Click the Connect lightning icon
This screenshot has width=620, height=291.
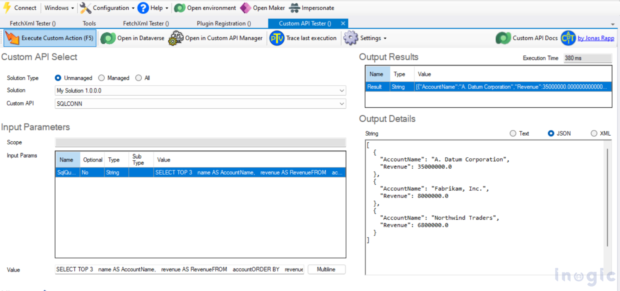[x=7, y=8]
